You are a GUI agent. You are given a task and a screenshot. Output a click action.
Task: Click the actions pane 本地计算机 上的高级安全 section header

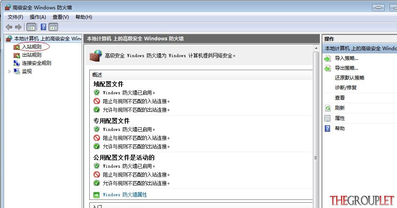[x=359, y=49]
